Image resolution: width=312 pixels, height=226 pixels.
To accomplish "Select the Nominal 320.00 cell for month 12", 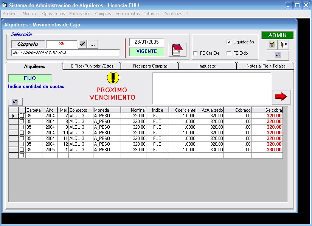I will (133, 144).
